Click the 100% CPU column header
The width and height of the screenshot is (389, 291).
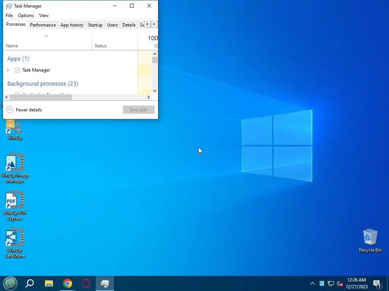(x=148, y=42)
